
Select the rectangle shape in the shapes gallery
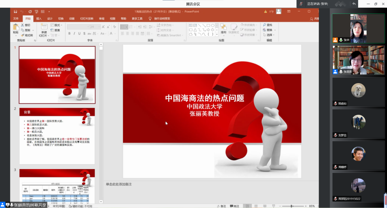point(208,26)
